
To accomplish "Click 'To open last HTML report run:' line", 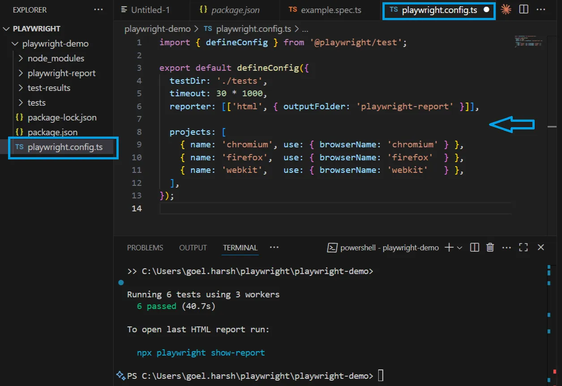I will pyautogui.click(x=198, y=329).
